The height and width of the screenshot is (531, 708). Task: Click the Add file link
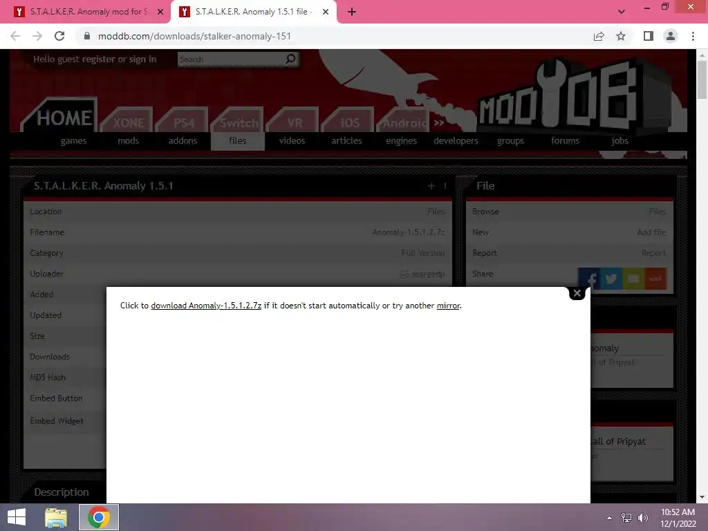(x=651, y=232)
